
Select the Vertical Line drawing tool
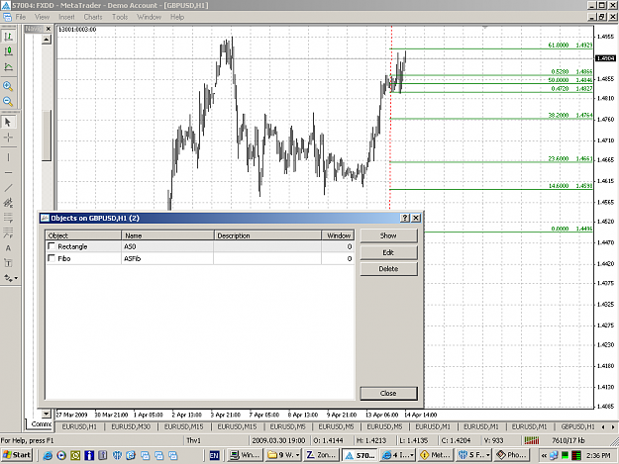coord(8,157)
